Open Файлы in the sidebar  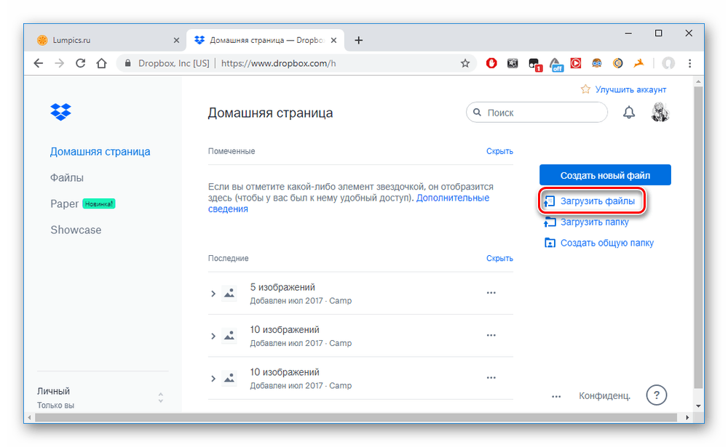pos(67,177)
